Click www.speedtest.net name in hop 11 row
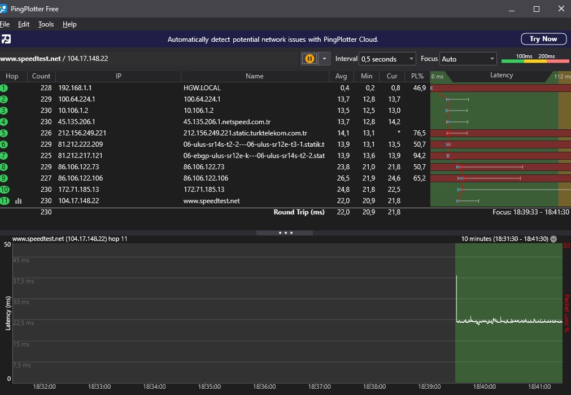 click(212, 201)
